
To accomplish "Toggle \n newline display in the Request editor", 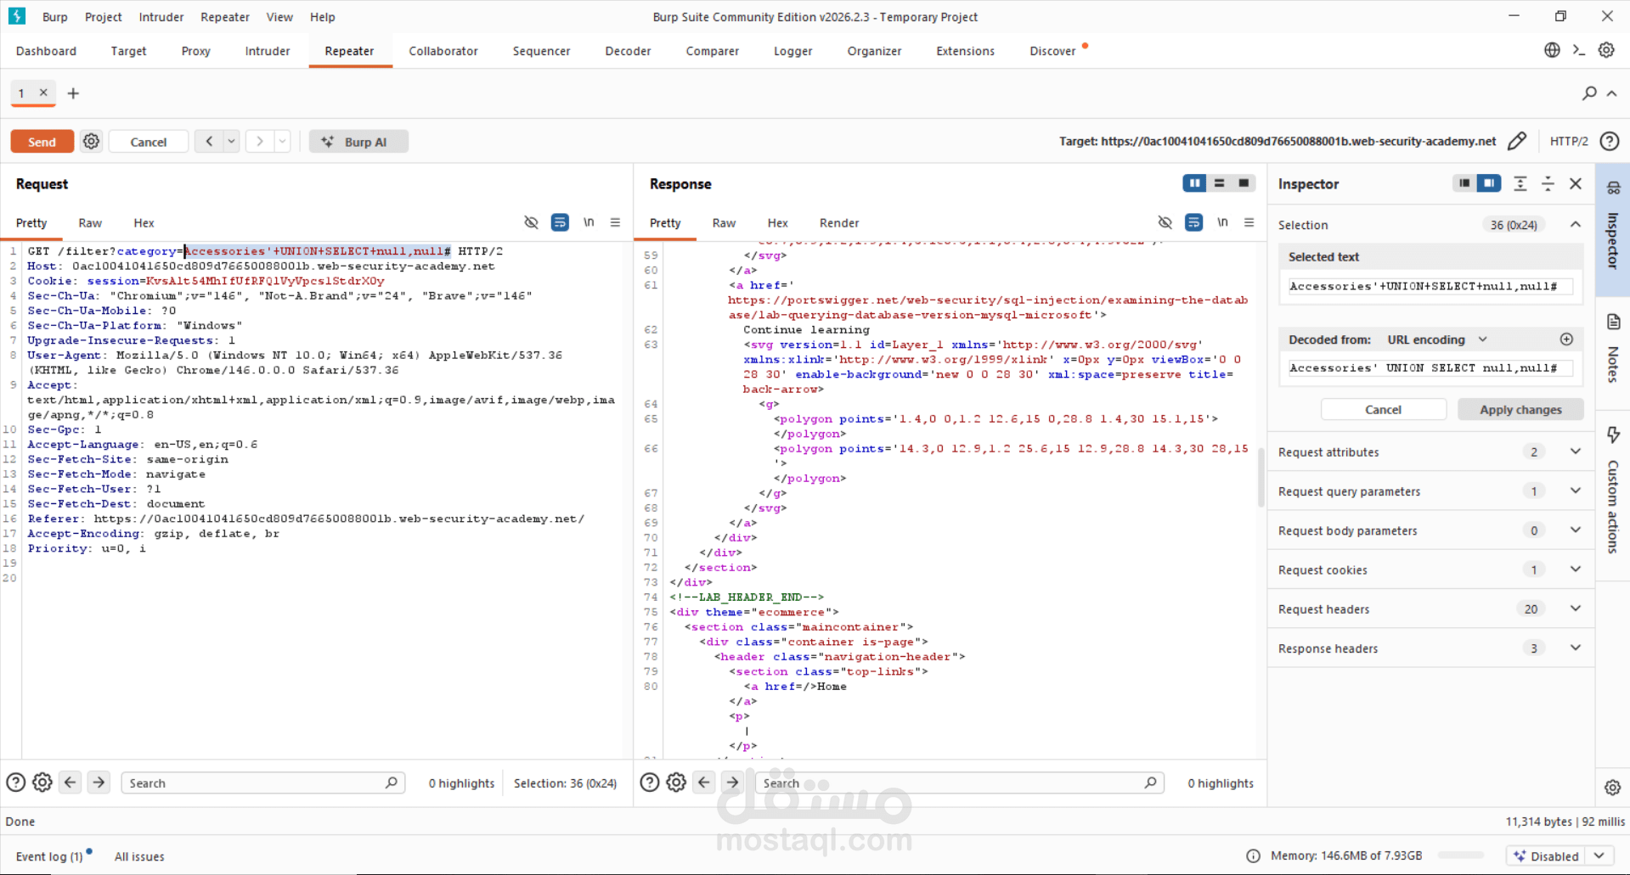I will tap(589, 222).
